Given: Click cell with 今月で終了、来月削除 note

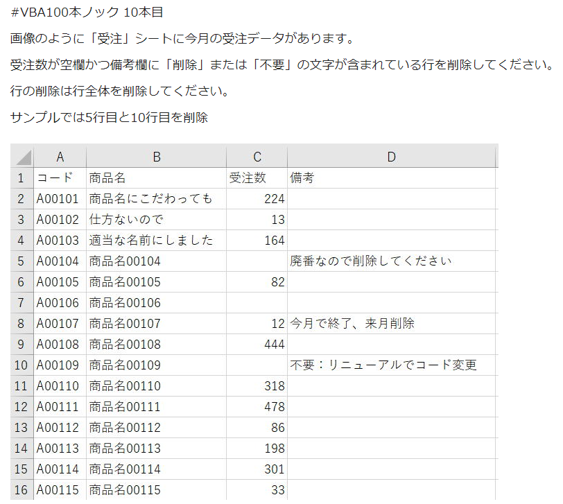Looking at the screenshot, I should pyautogui.click(x=392, y=323).
